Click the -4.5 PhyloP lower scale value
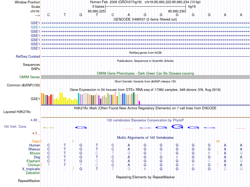 [34, 133]
